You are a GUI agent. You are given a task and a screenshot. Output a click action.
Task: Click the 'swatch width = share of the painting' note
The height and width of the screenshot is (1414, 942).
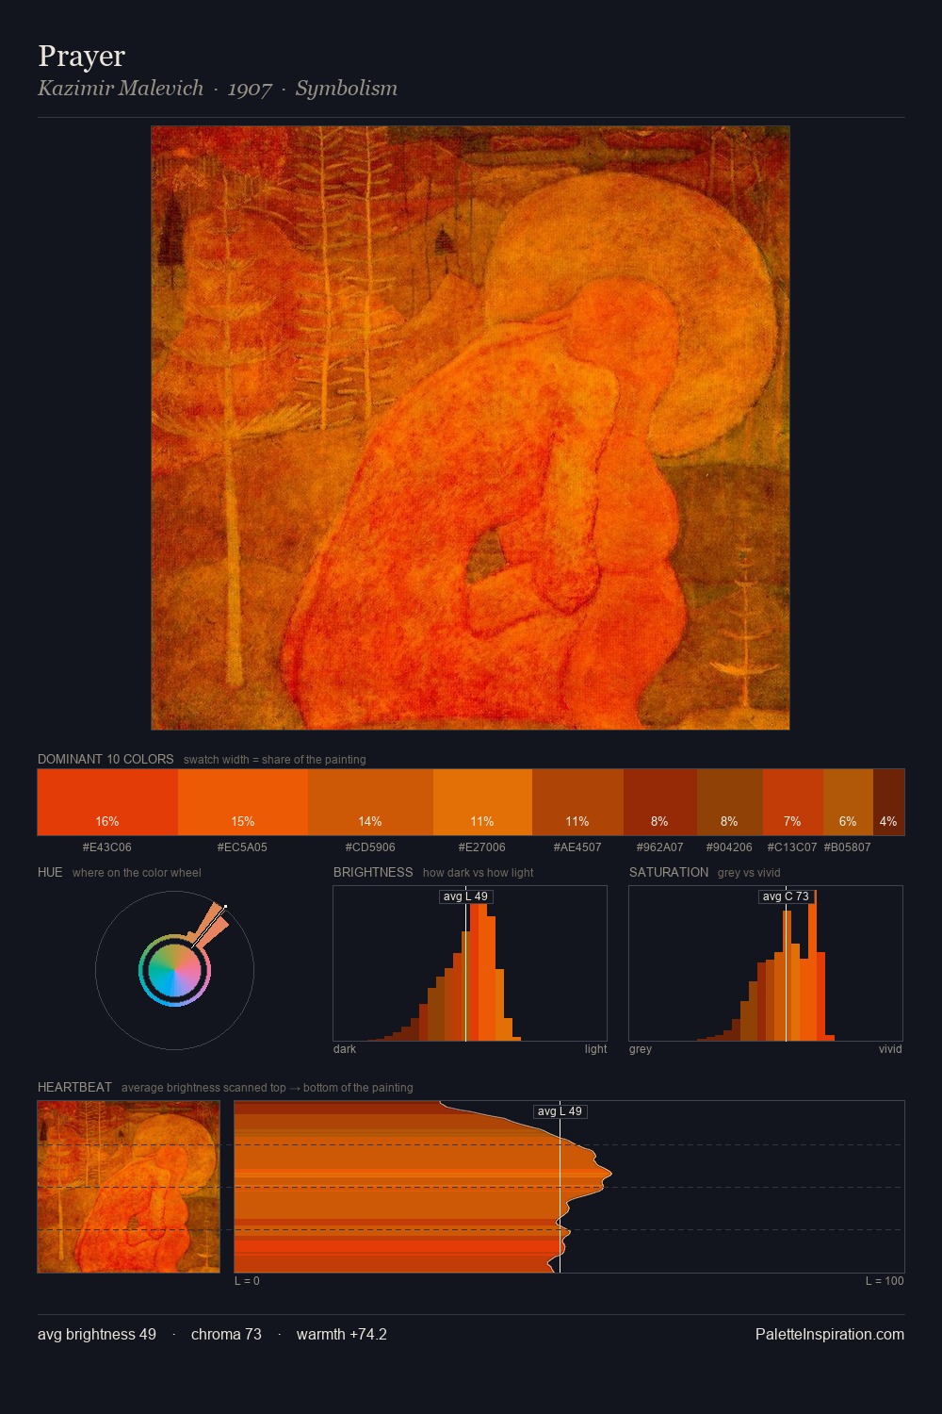coord(275,760)
